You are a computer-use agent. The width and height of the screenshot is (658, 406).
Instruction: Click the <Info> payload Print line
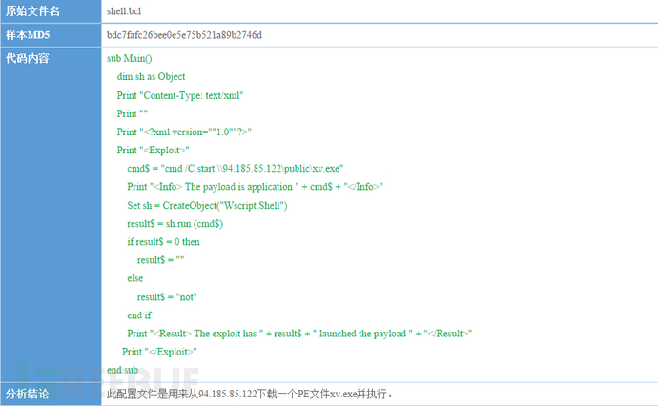coord(256,187)
